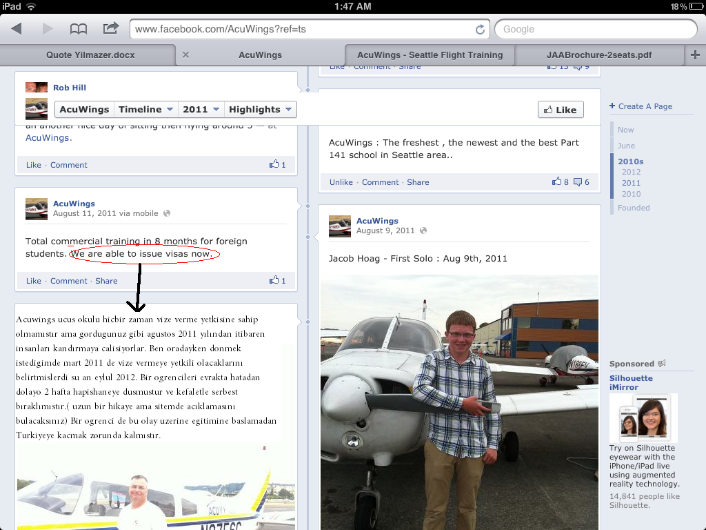Image resolution: width=706 pixels, height=530 pixels.
Task: Unlike the Part 141 school post
Action: (341, 182)
